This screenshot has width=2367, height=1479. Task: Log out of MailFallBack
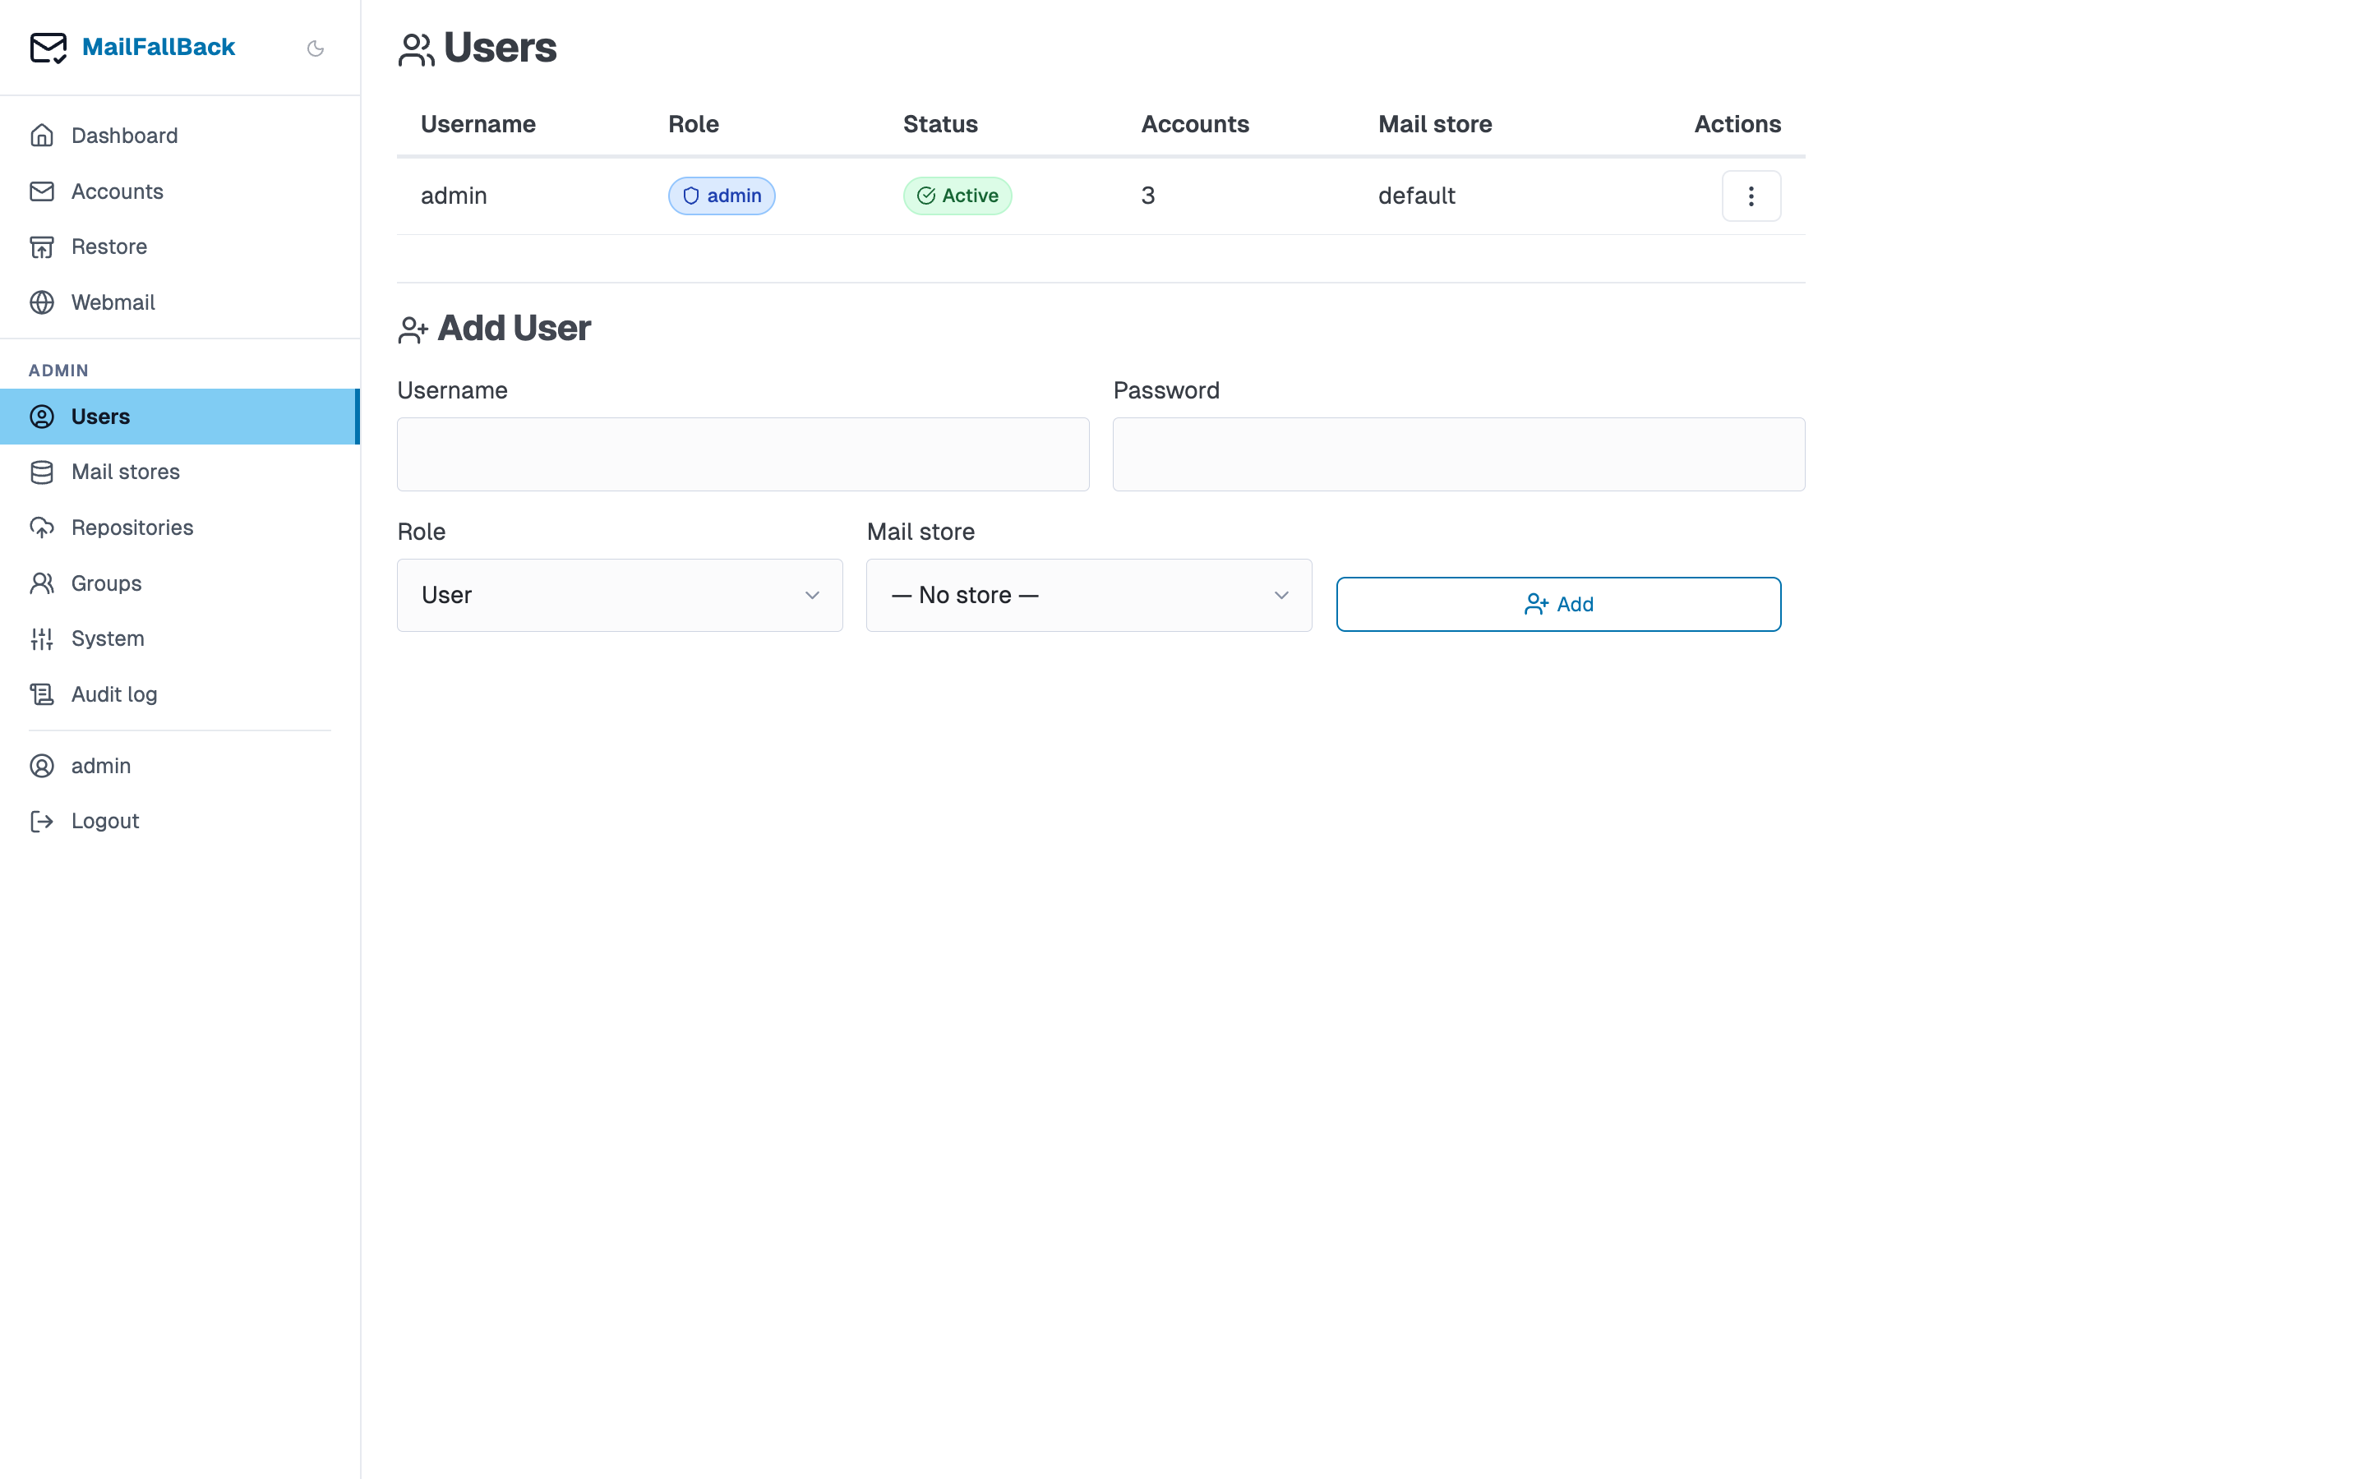(x=180, y=821)
